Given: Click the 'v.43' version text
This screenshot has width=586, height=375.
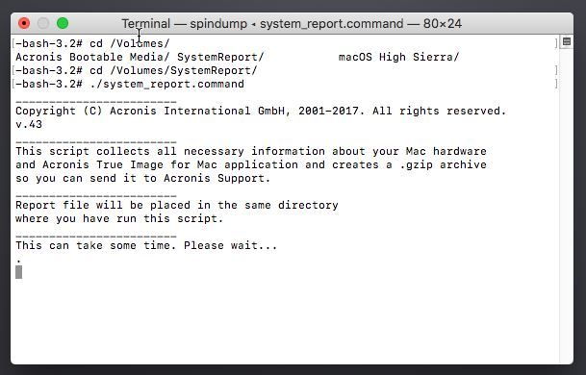Looking at the screenshot, I should [x=29, y=124].
